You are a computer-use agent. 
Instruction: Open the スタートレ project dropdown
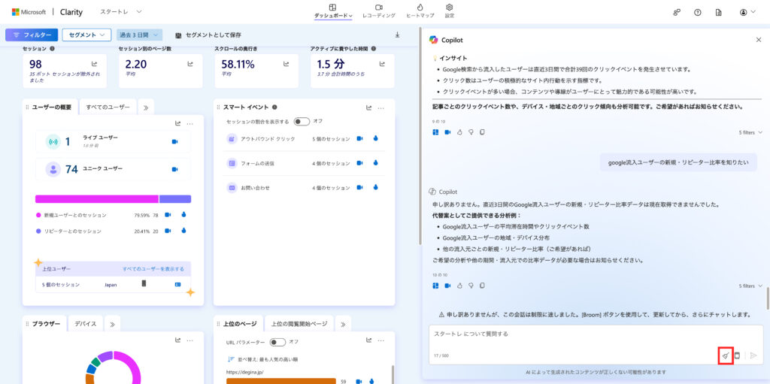point(121,12)
